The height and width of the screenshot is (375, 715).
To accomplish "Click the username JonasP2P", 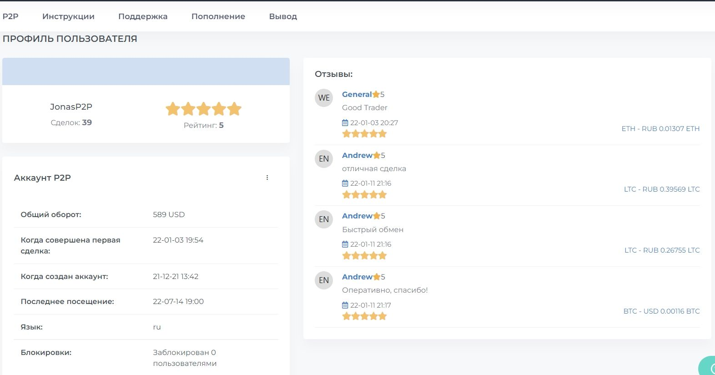I will [71, 107].
